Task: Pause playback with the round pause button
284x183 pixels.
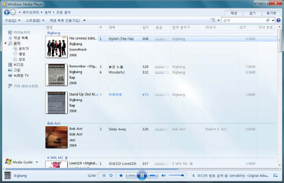Action: pos(142,175)
